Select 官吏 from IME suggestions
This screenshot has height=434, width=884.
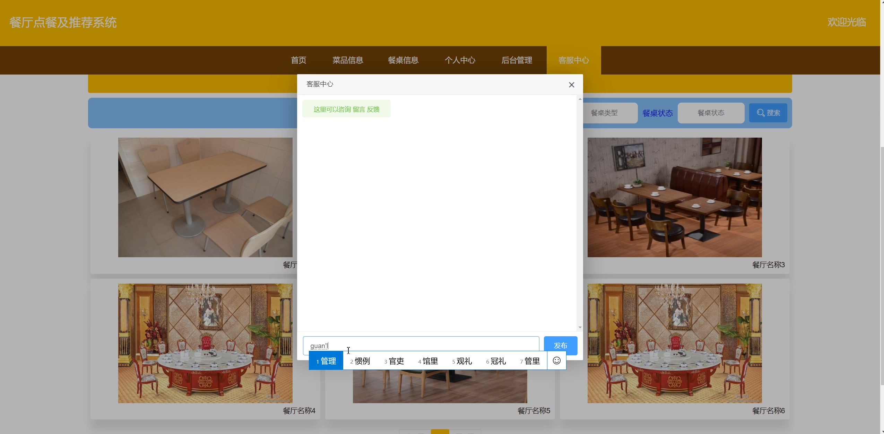coord(395,361)
